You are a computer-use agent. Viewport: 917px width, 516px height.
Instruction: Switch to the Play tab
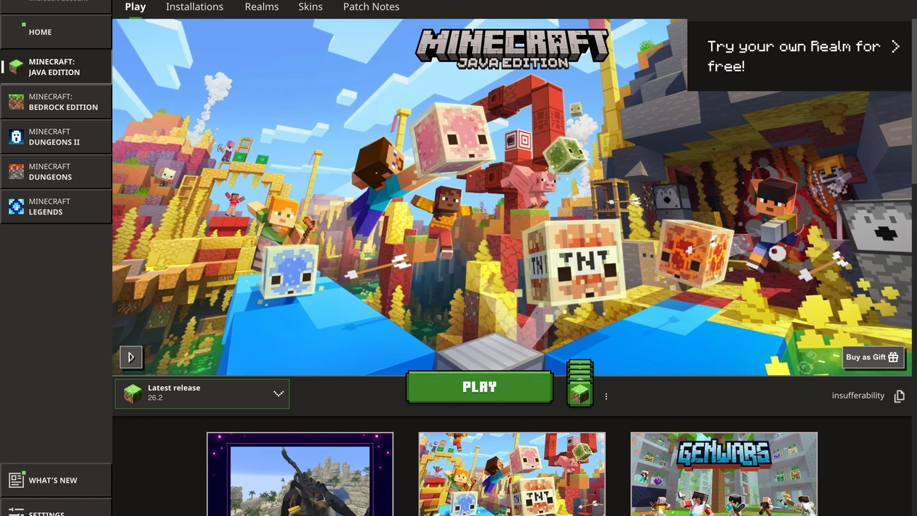click(x=135, y=7)
